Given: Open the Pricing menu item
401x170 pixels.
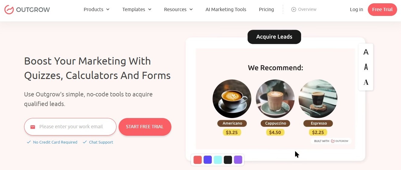Looking at the screenshot, I should pos(266,10).
